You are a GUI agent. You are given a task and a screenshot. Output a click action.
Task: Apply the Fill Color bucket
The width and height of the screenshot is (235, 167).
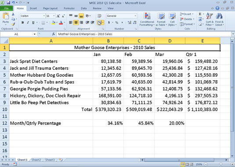[53, 23]
